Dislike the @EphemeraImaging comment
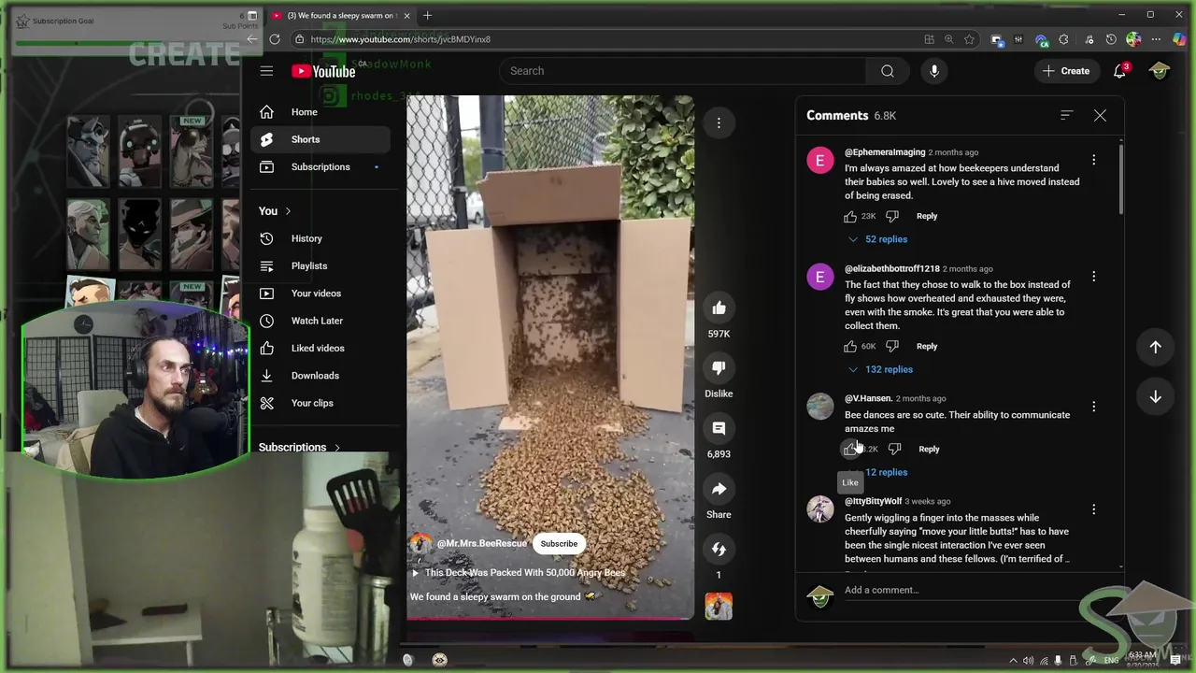 (x=892, y=216)
